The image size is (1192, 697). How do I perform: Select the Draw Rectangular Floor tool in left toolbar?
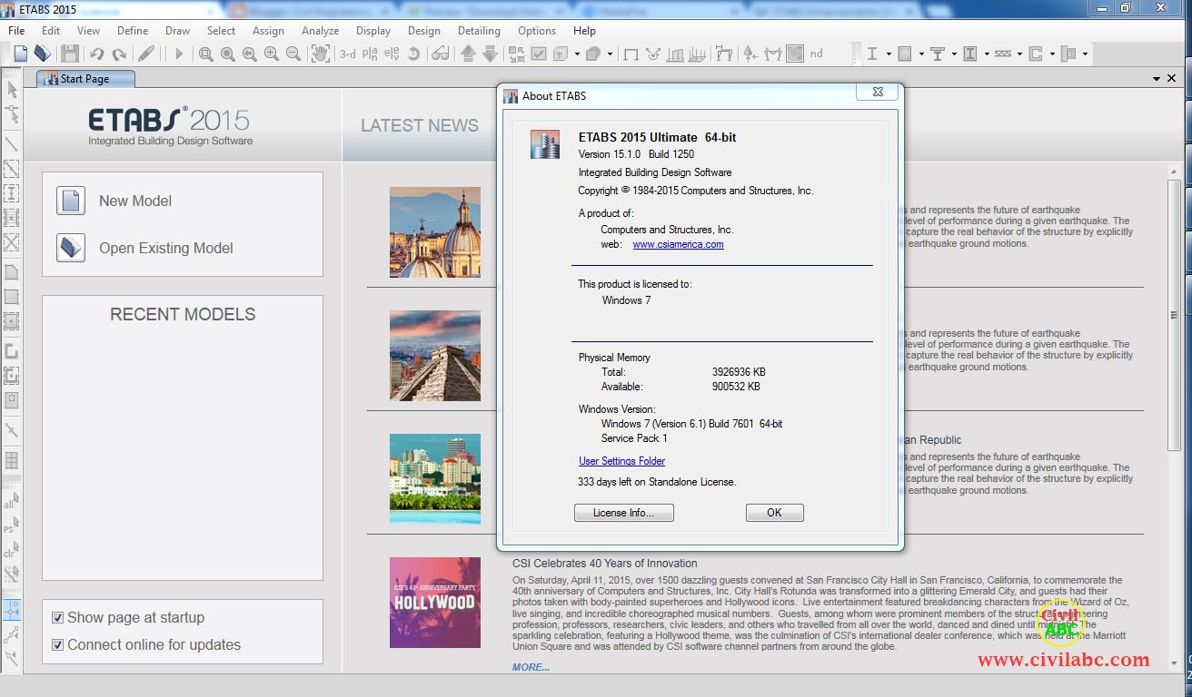[12, 297]
